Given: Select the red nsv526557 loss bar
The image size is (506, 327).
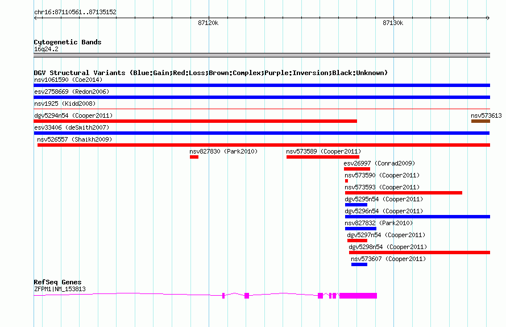Looking at the screenshot, I should (x=264, y=145).
